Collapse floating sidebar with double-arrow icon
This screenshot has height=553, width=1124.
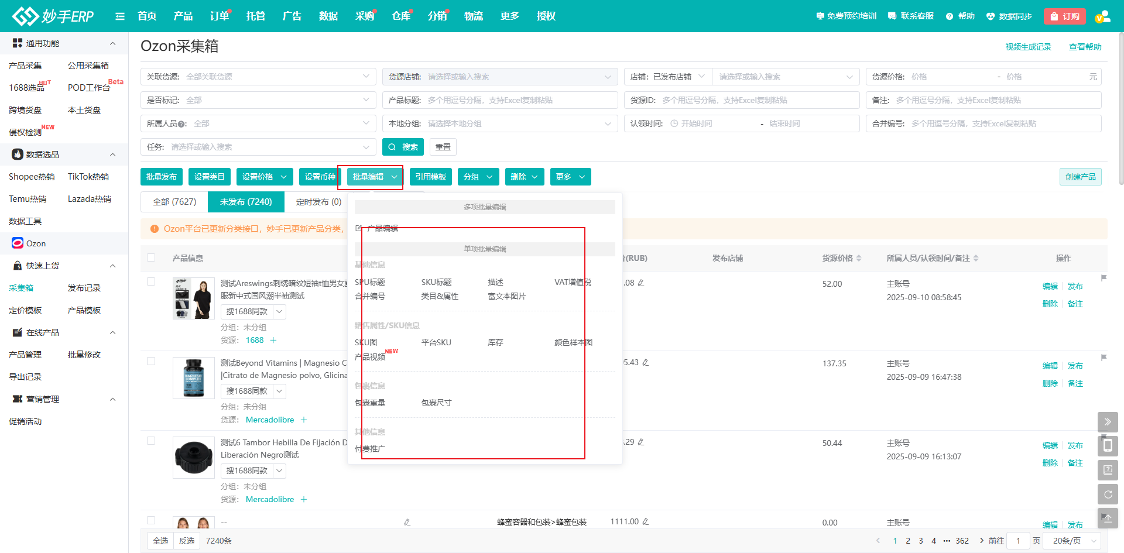tap(1108, 422)
